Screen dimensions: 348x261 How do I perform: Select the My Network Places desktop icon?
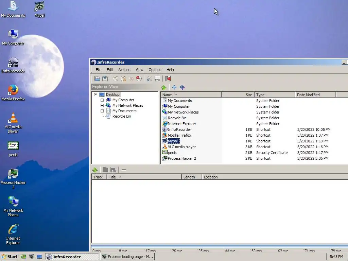click(x=13, y=206)
